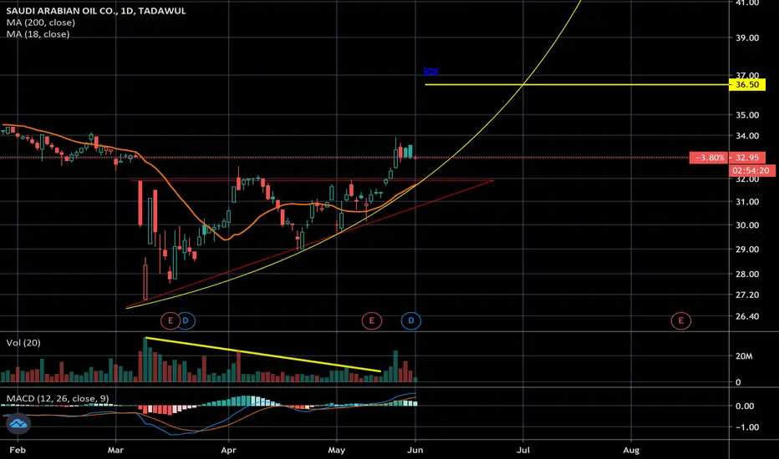779x459 pixels.
Task: Click the 31.00 price axis label
Action: [x=747, y=202]
